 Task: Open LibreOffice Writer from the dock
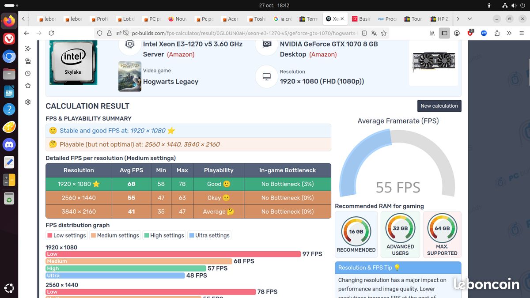click(x=9, y=91)
